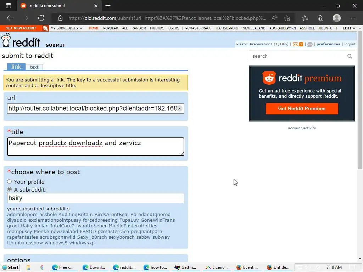Open a new tab with plus button
Viewport: 363px width, 272px height.
108,6
